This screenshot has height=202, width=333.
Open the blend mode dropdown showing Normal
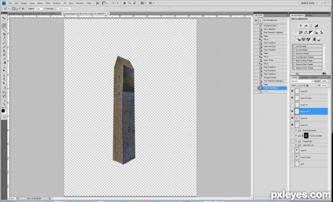pos(302,81)
